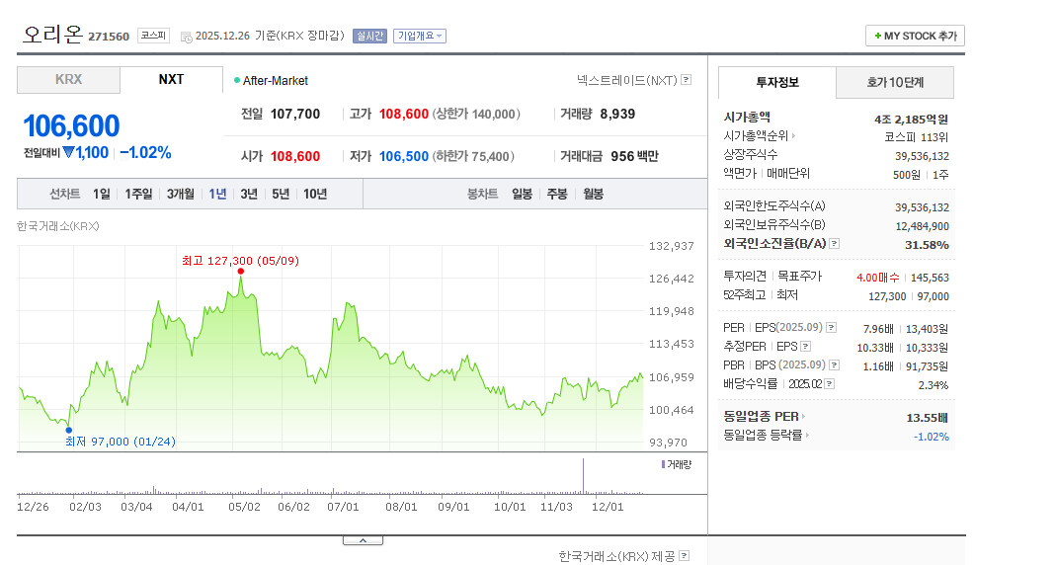Image resolution: width=1055 pixels, height=565 pixels.
Task: Click the 목표주가 value 145,563
Action: pyautogui.click(x=930, y=278)
